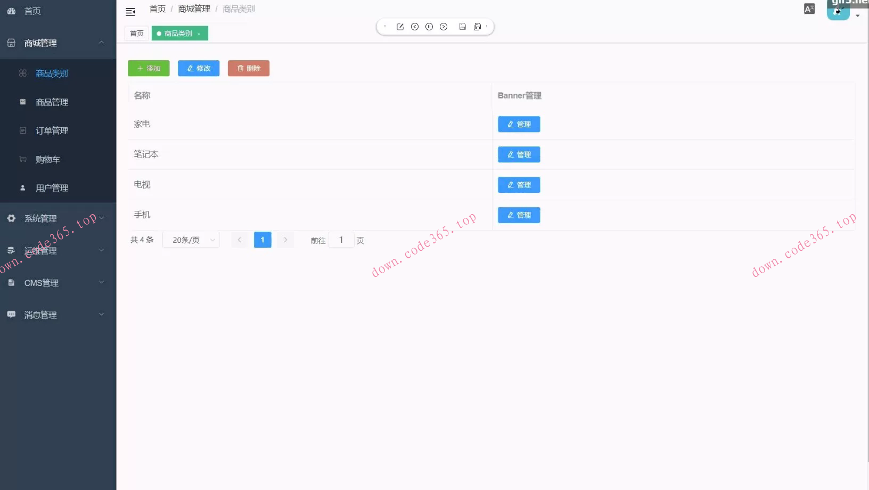Click the red 删除 button
Screen dimensions: 869x490
click(249, 68)
